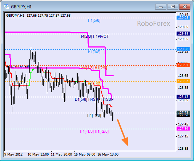The width and height of the screenshot is (194, 161).
Task: Select the H1[3/8] level label
Action: pos(94,52)
